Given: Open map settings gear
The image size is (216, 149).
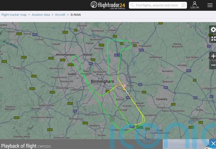Looking at the screenshot, I should (x=213, y=29).
